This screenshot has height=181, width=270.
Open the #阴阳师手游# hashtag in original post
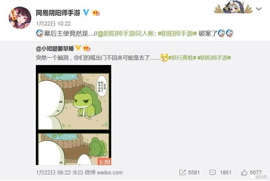214,58
